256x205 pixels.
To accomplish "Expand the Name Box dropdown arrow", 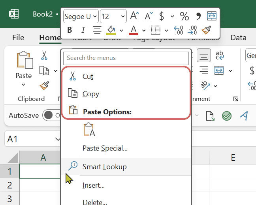I will pyautogui.click(x=58, y=139).
